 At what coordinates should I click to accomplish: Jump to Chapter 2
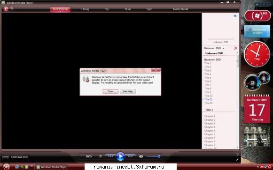tap(210, 120)
